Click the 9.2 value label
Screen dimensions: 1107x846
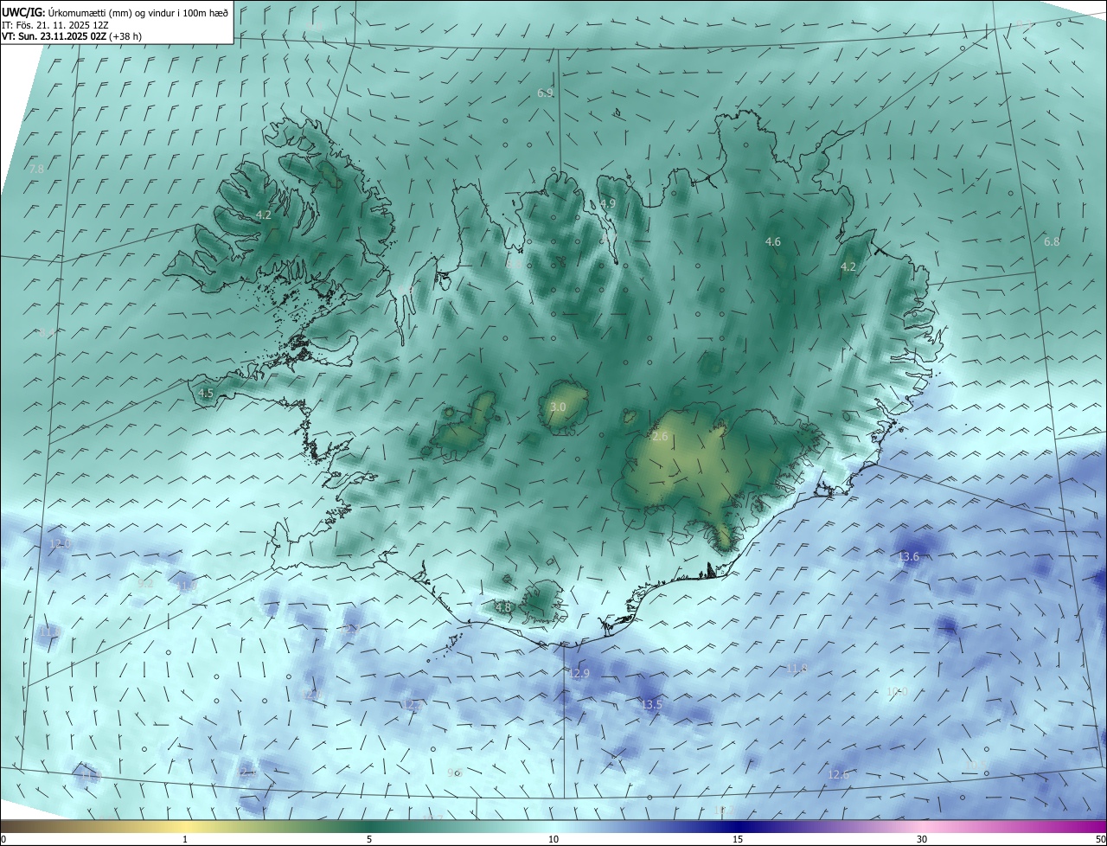[x=145, y=584]
